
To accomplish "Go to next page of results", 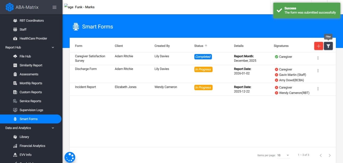I will tap(330, 155).
